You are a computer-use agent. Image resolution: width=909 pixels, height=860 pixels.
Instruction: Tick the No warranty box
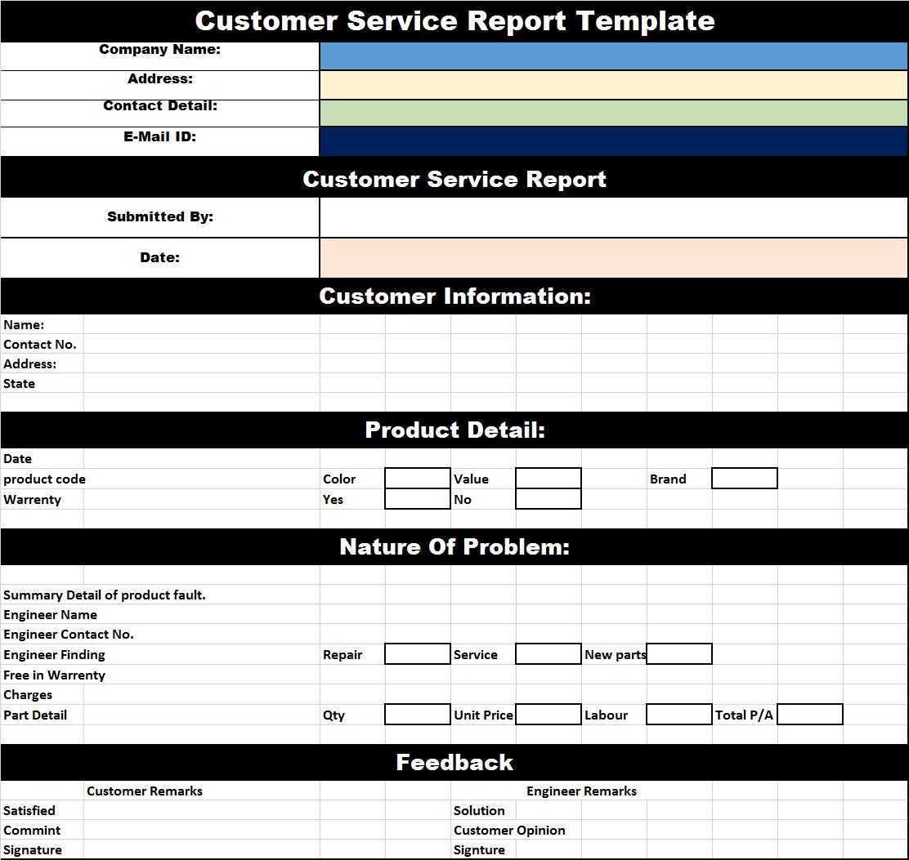(x=549, y=499)
